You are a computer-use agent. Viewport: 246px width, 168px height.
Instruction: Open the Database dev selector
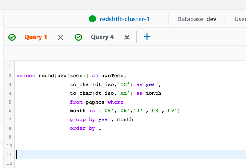tap(197, 19)
